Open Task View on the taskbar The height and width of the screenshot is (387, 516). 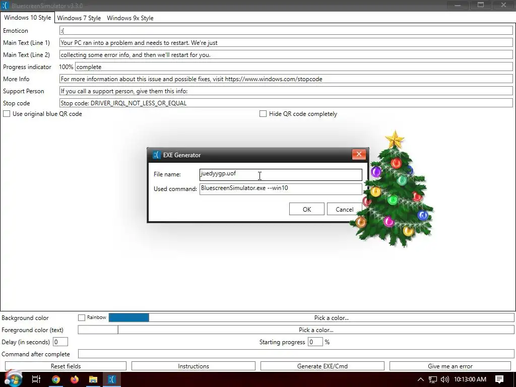point(36,379)
